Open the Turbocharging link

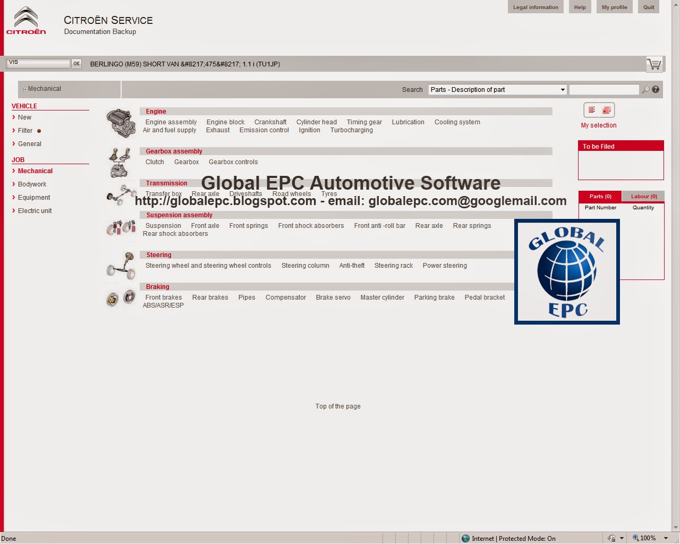pos(352,130)
